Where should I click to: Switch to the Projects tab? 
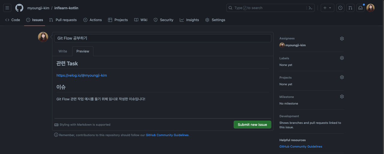(x=118, y=20)
